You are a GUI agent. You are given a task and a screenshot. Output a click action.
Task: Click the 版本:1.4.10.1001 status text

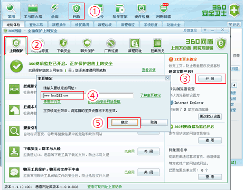click(18, 187)
